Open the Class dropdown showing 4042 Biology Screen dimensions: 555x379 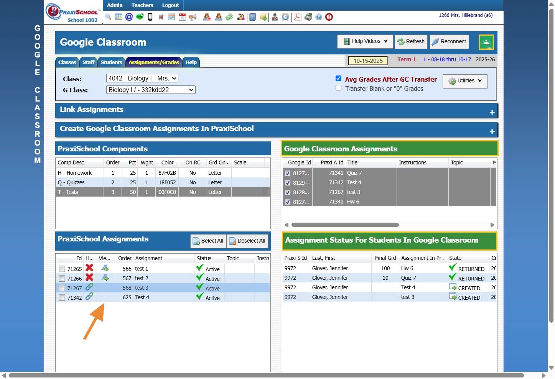142,79
